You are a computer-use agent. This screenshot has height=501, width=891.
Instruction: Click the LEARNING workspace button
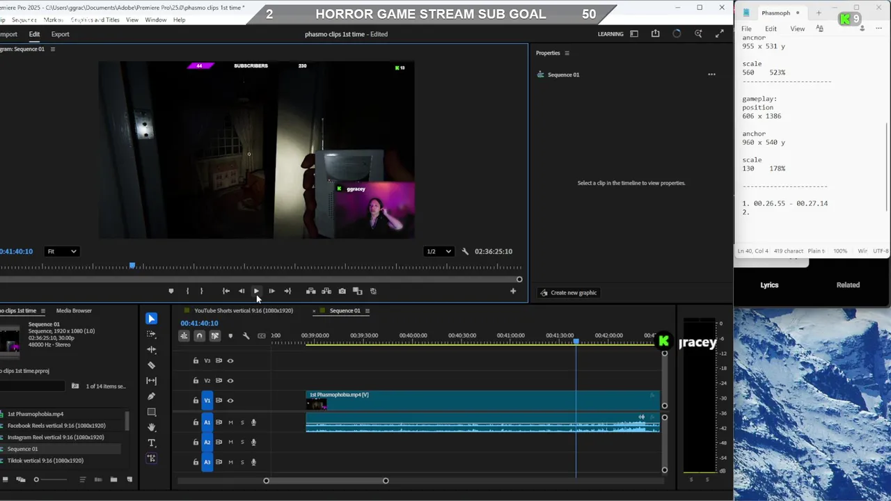pos(610,34)
